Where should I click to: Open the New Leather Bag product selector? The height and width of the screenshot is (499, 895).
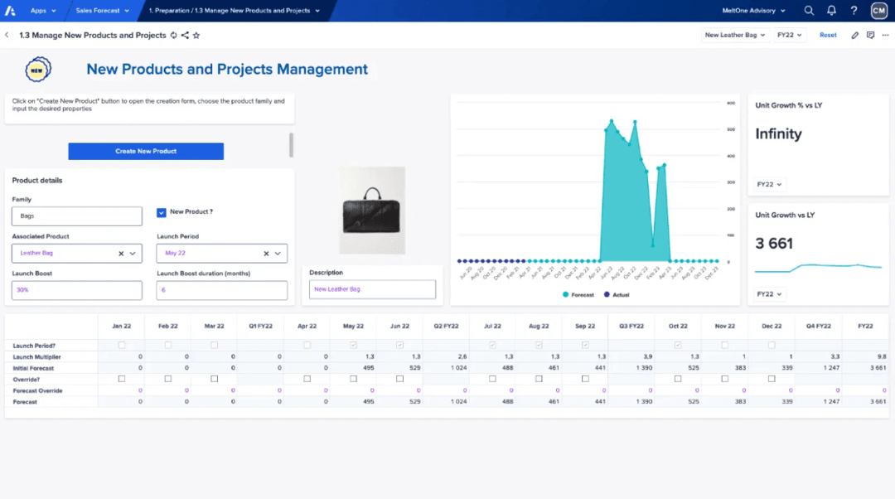(x=734, y=35)
